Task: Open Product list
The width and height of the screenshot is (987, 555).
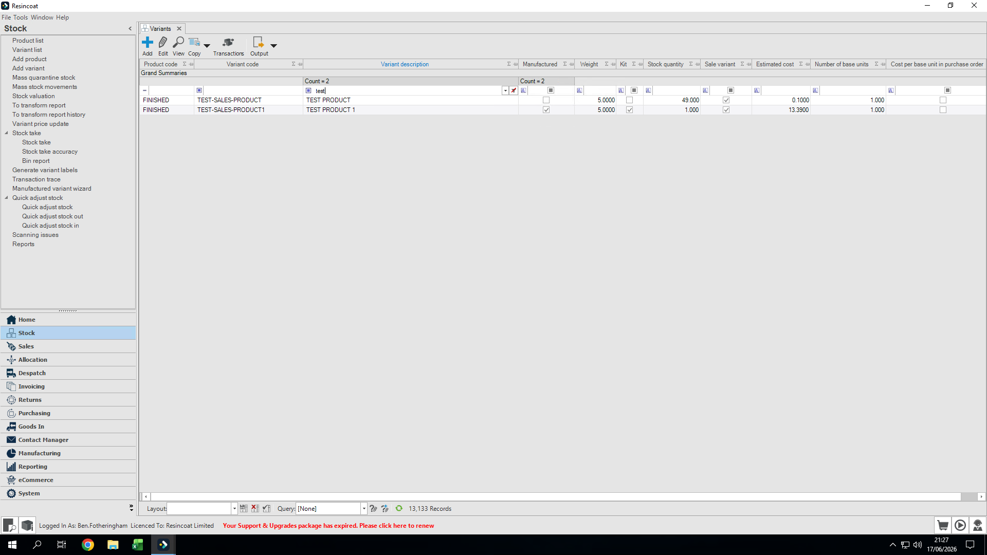Action: click(x=28, y=41)
